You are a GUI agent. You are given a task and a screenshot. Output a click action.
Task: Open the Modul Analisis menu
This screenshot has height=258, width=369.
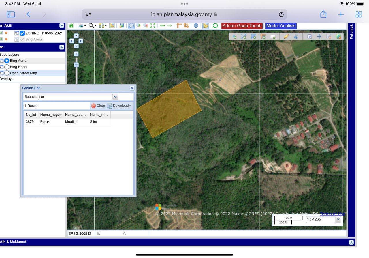281,26
